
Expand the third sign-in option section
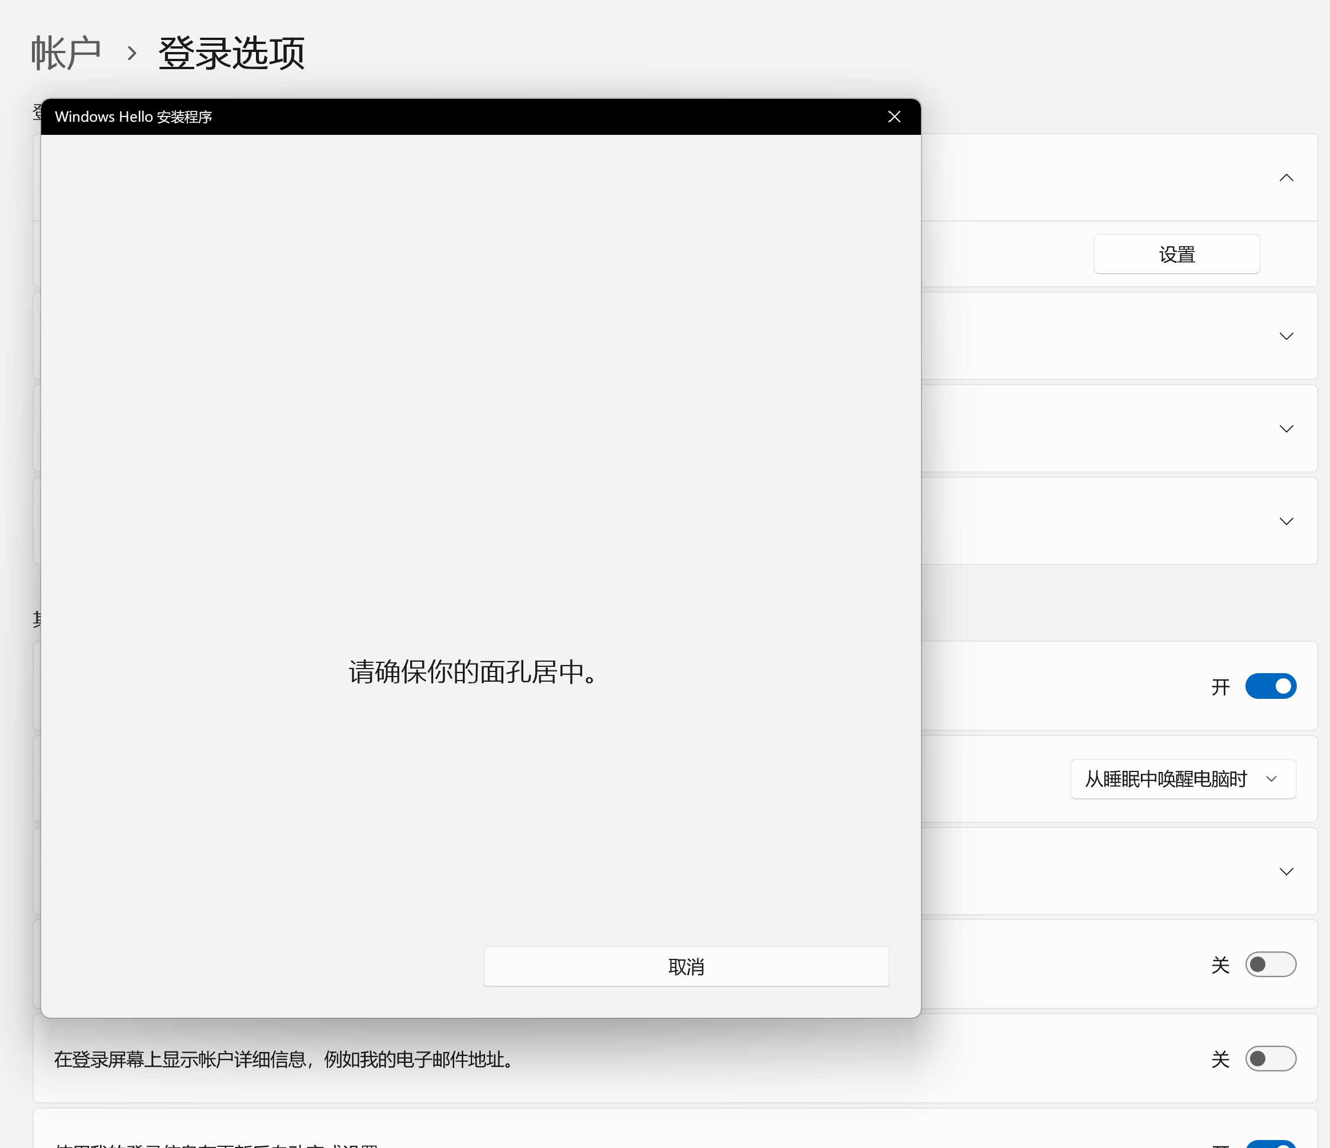(1287, 428)
